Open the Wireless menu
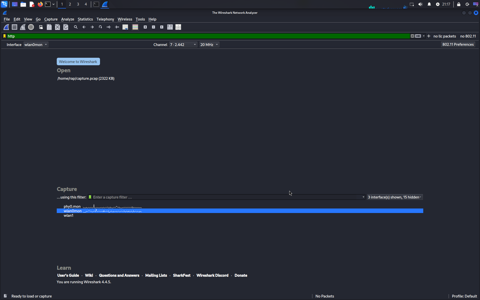480x300 pixels. [125, 19]
